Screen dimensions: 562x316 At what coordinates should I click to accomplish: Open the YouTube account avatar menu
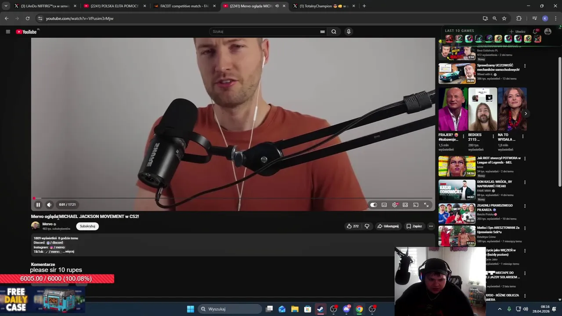548,32
